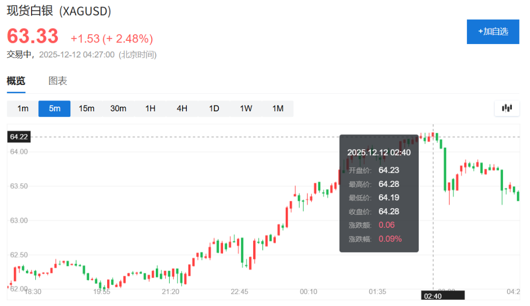Image resolution: width=530 pixels, height=306 pixels.
Task: Click the 00:10 time axis label
Action: click(308, 292)
